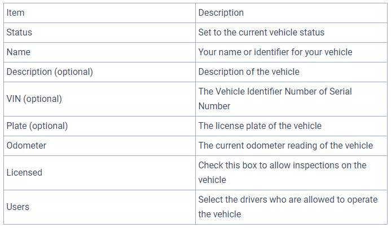391x228 pixels.
Task: Click 'the vehicle' line in Users description
Action: (x=219, y=214)
